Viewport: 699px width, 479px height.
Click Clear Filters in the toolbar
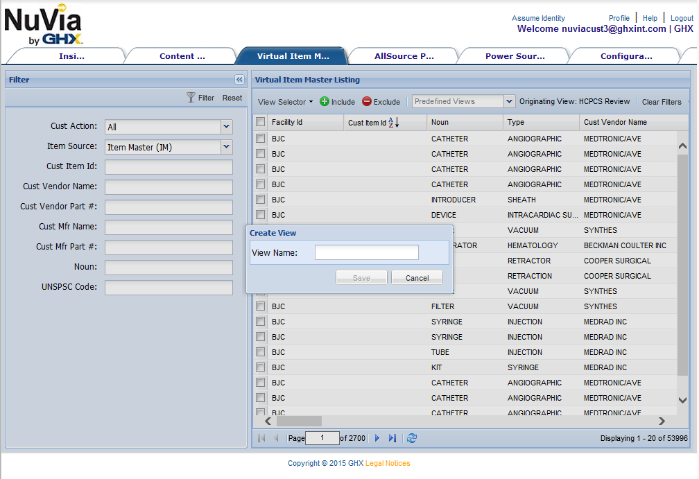662,102
